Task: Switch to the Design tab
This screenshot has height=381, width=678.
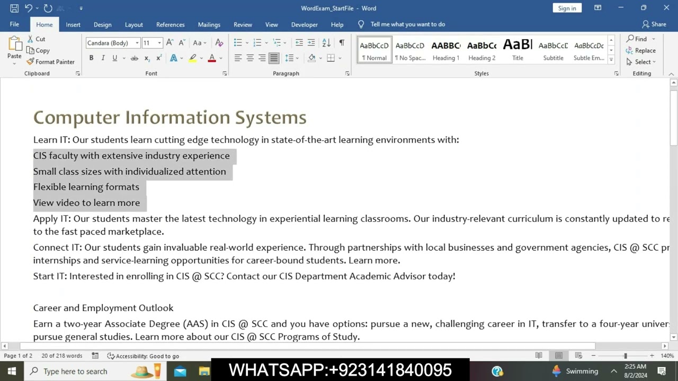Action: pyautogui.click(x=103, y=24)
